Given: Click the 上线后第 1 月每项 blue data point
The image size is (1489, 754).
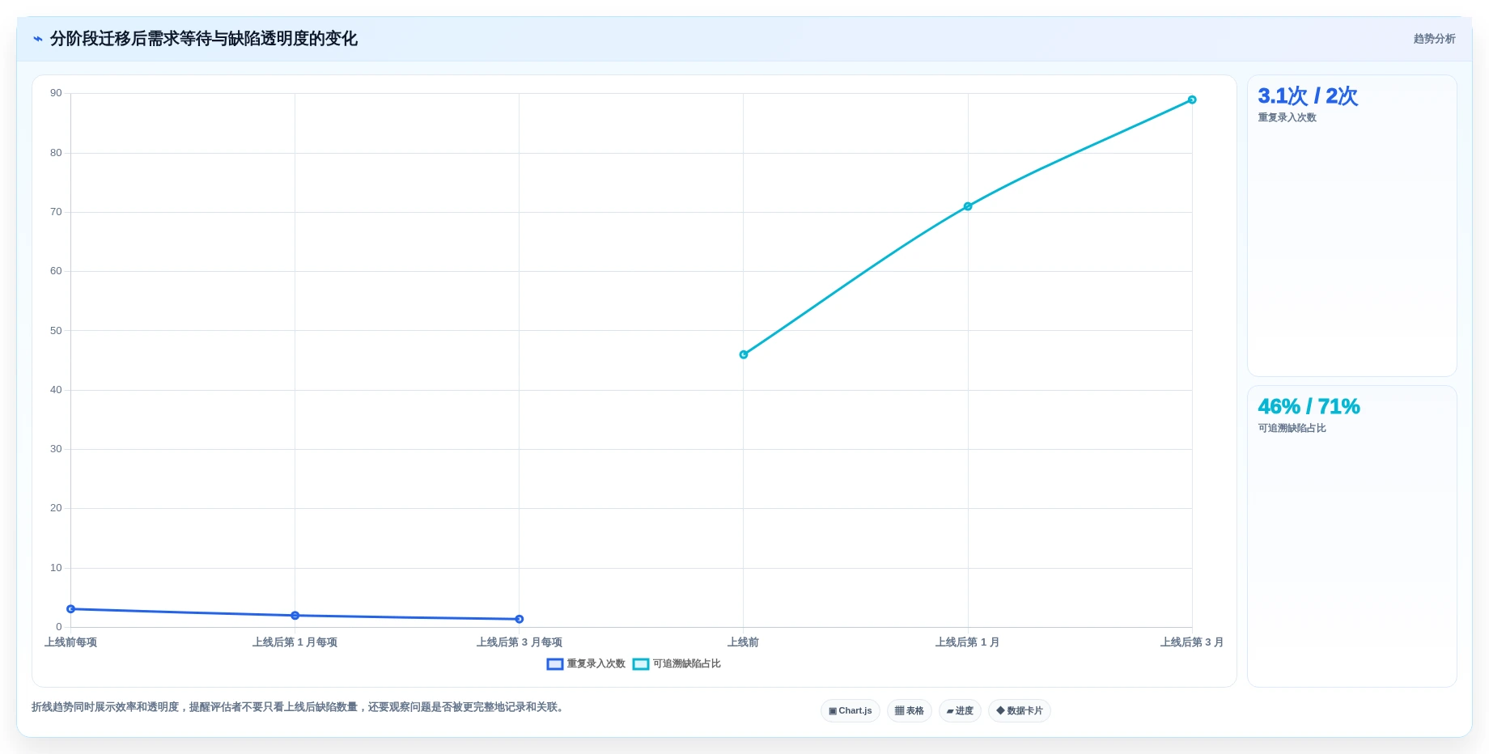Looking at the screenshot, I should pyautogui.click(x=295, y=616).
